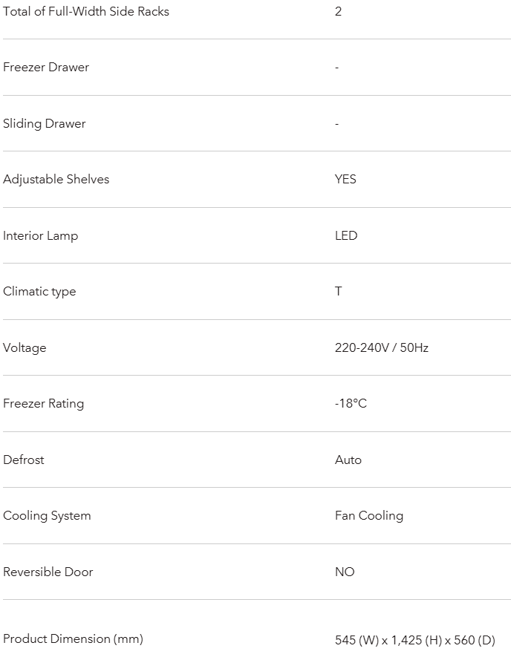The image size is (511, 660).
Task: Click the 'Interior Lamp' label
Action: point(41,235)
